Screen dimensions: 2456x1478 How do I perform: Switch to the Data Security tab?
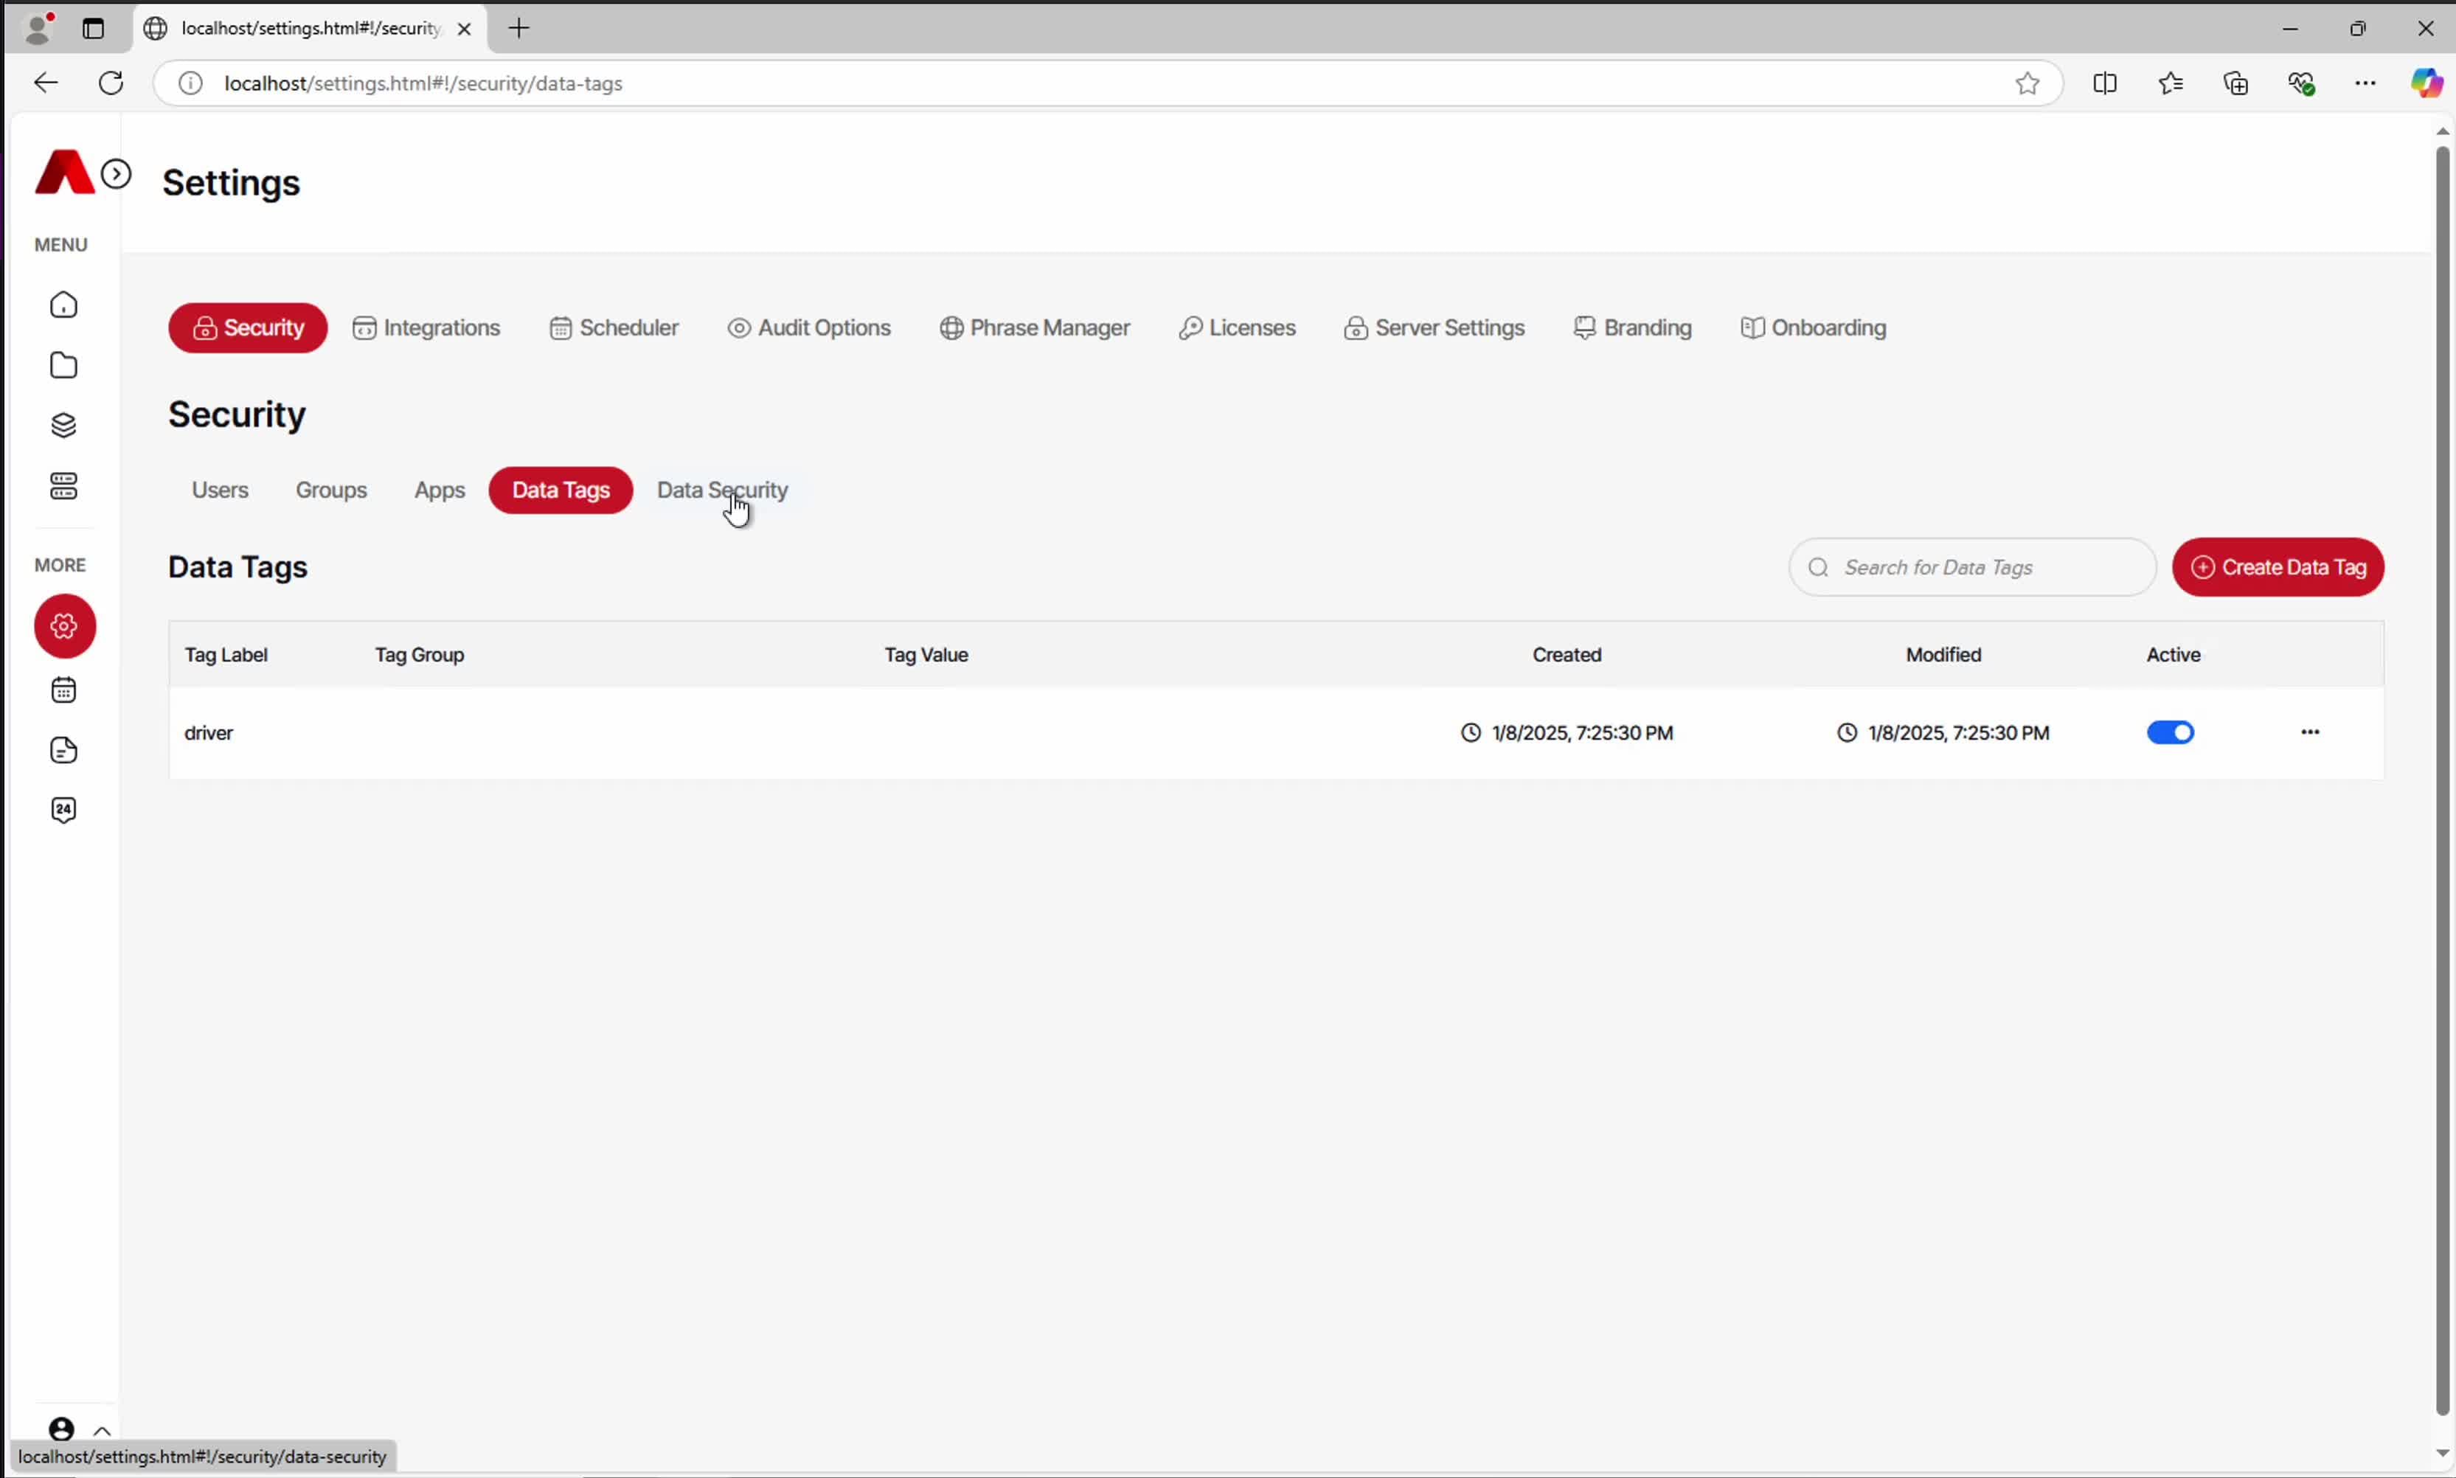[722, 490]
